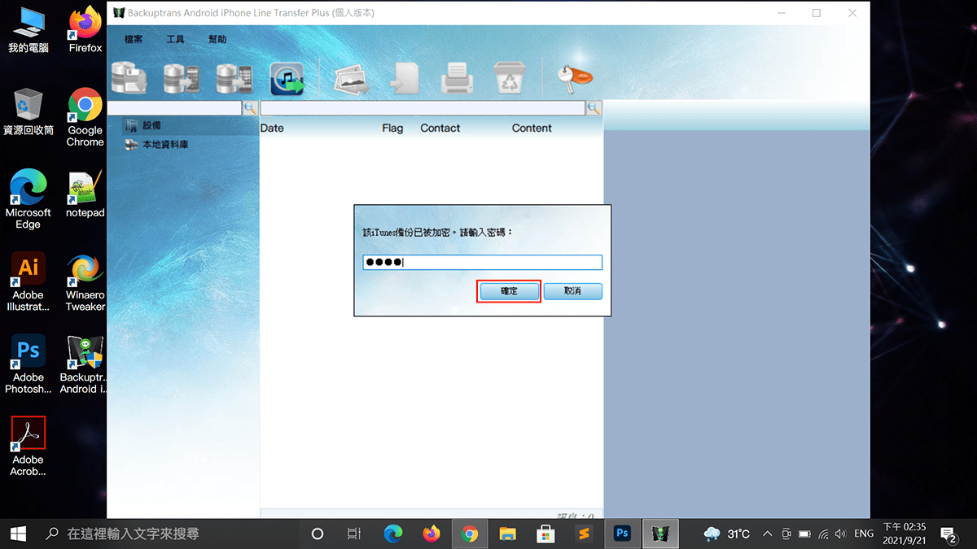Select 設備 in the left tree
977x549 pixels.
151,126
